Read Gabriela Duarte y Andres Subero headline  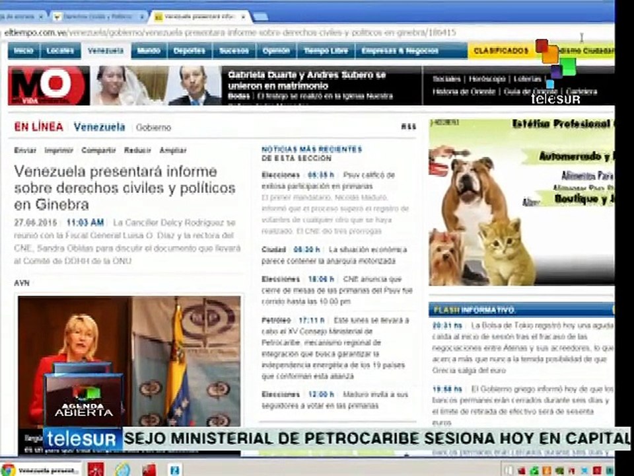[307, 80]
